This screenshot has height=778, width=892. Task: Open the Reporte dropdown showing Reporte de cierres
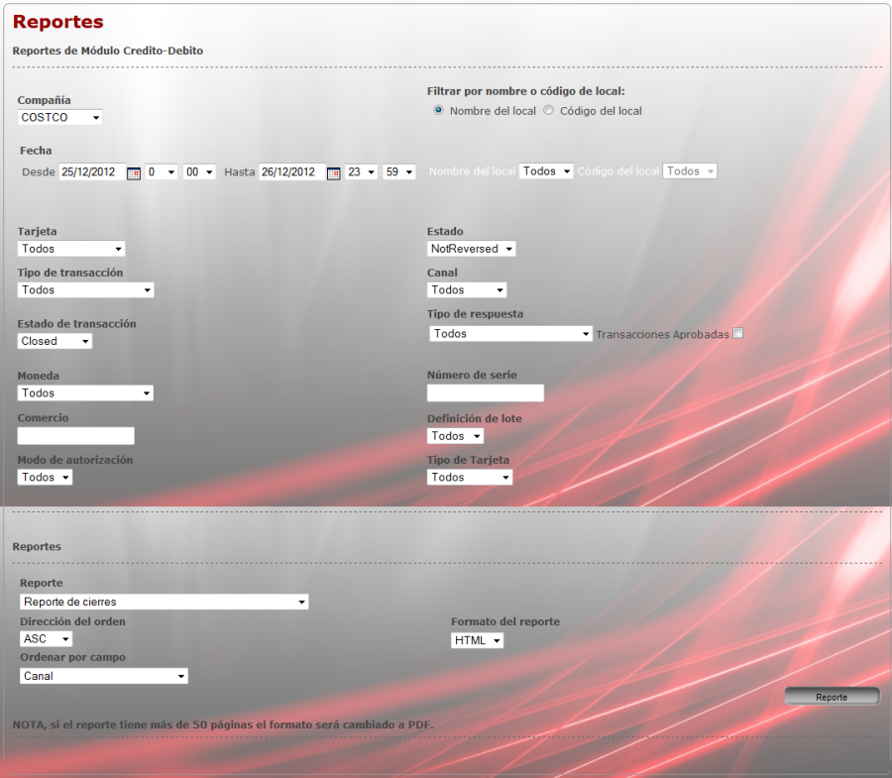[165, 602]
